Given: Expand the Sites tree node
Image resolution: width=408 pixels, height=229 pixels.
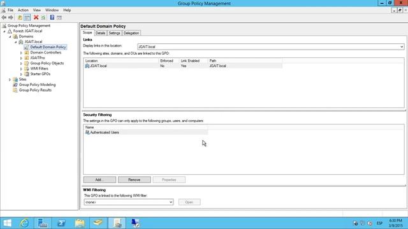Looking at the screenshot, I should [10, 80].
